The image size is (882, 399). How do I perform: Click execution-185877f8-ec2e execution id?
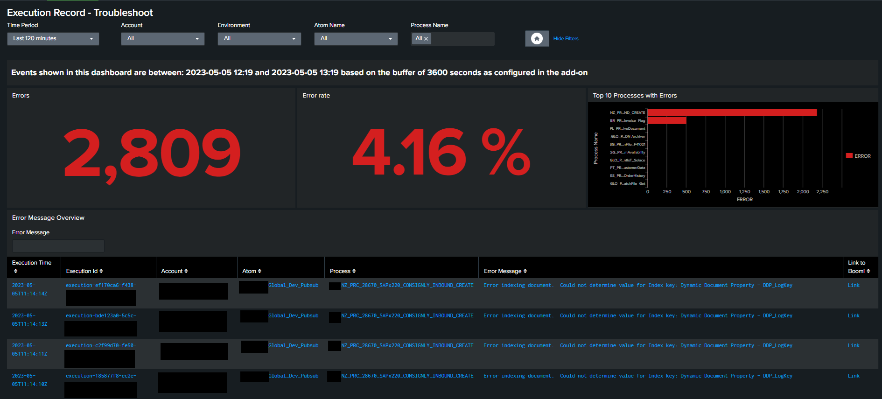pyautogui.click(x=101, y=376)
